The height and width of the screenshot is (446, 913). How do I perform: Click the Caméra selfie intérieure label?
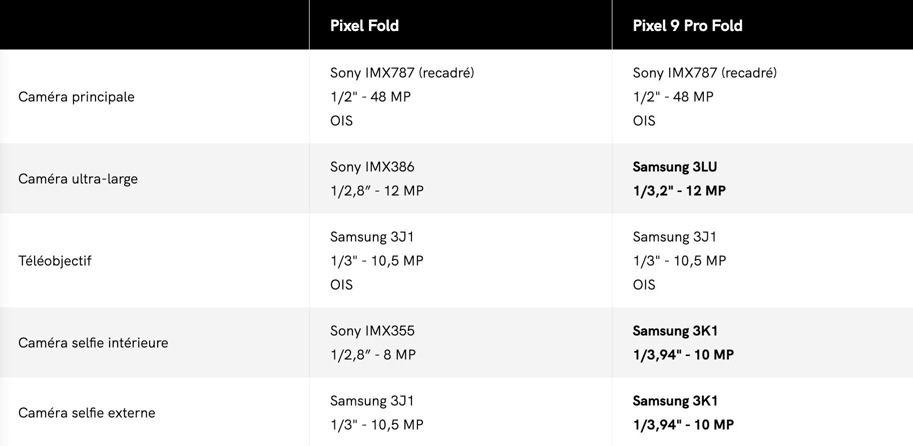(x=93, y=343)
